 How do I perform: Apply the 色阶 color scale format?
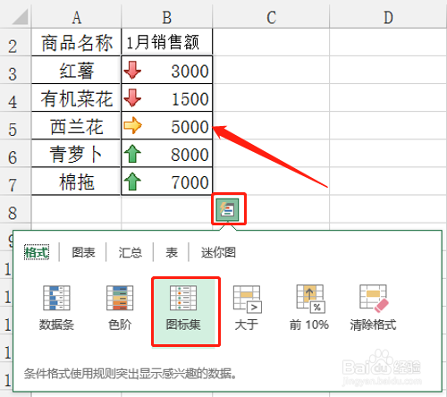tap(120, 308)
